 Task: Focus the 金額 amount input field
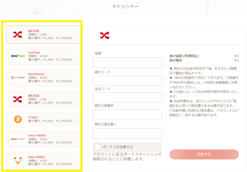(x=127, y=63)
